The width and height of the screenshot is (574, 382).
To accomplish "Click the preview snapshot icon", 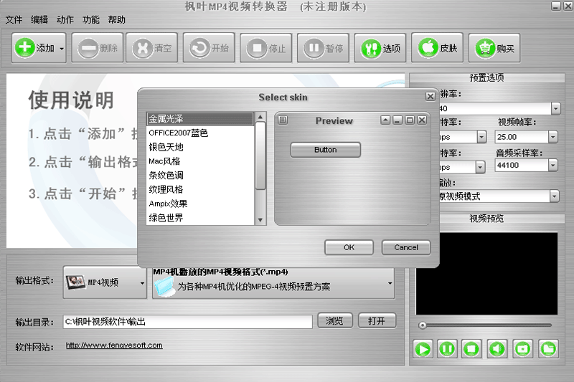I will coord(522,349).
